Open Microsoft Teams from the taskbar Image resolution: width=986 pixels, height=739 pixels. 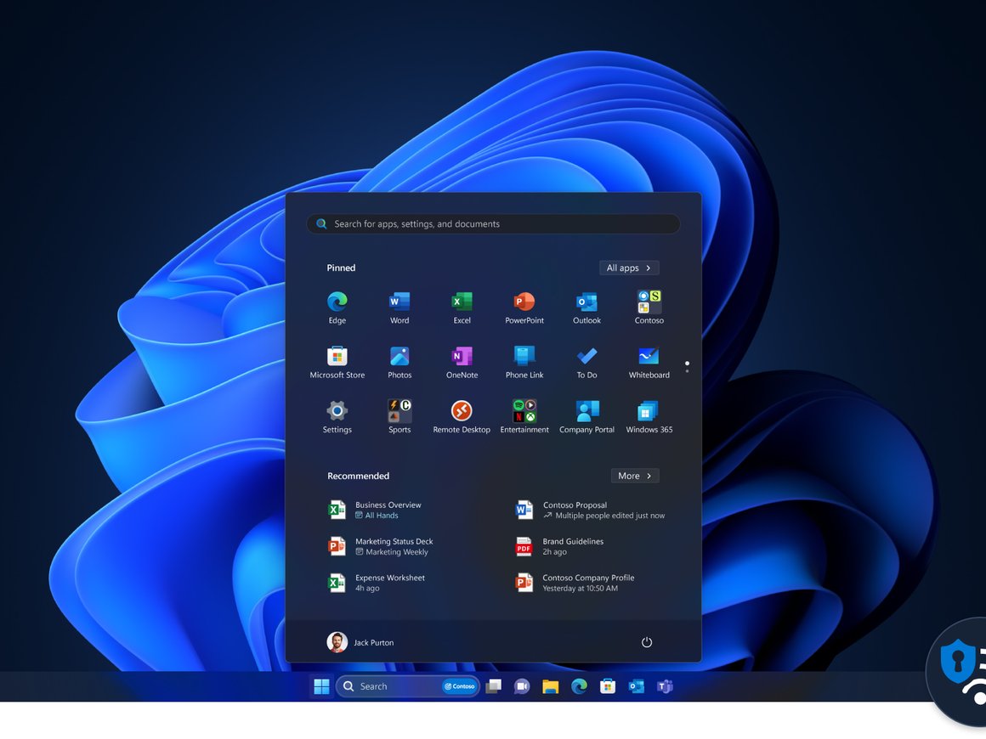click(x=664, y=685)
